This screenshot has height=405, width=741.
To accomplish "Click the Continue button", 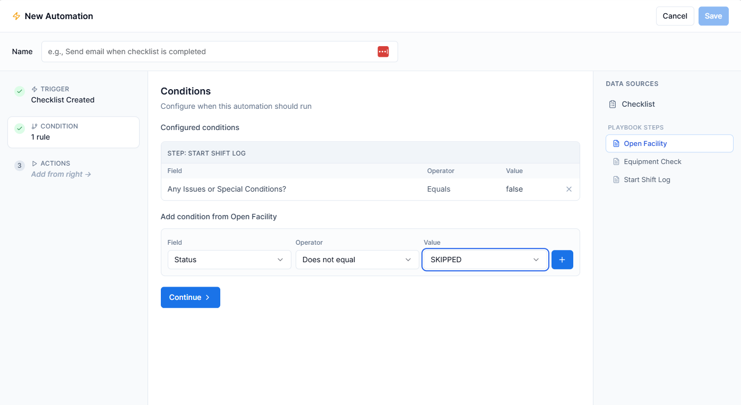I will (190, 297).
